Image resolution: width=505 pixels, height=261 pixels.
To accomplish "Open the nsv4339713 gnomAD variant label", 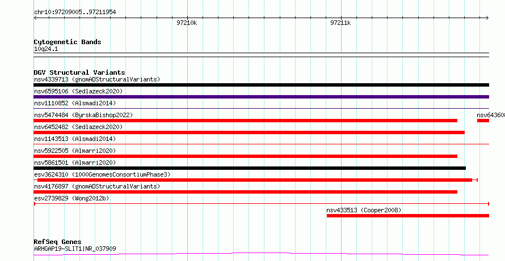I will click(x=97, y=79).
